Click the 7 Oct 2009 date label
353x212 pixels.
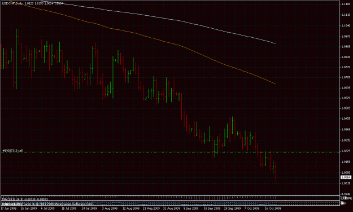tap(252, 209)
